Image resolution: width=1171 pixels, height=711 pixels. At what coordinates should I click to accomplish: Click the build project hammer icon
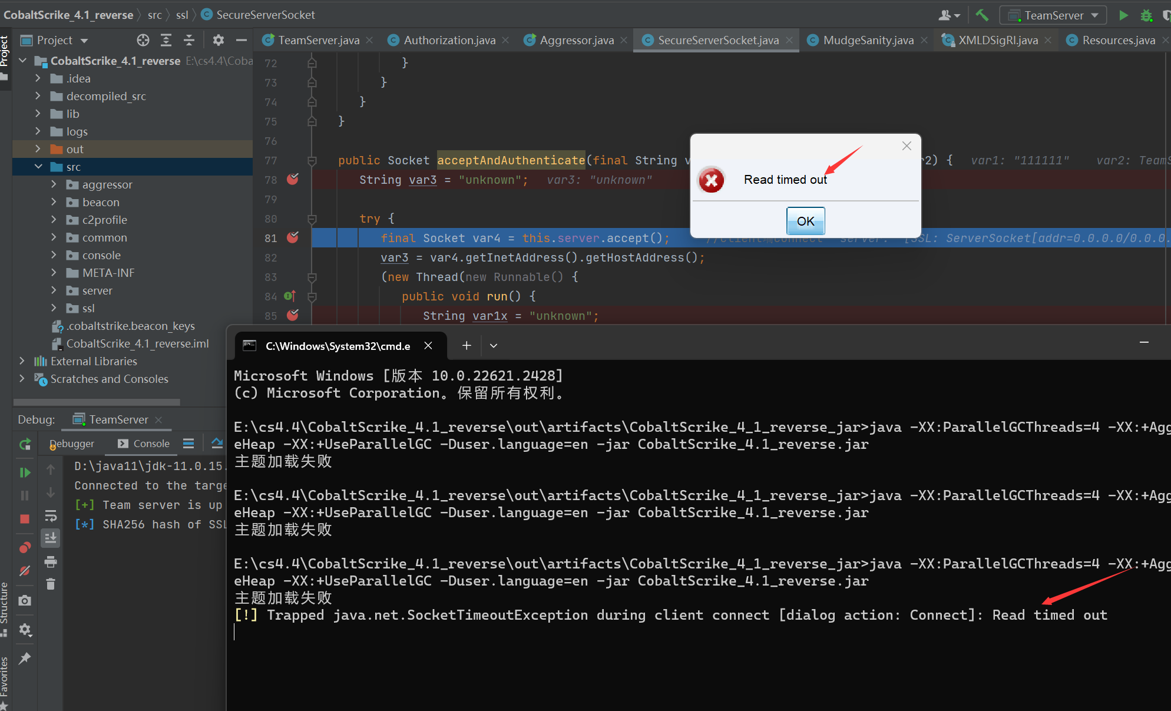(x=982, y=15)
